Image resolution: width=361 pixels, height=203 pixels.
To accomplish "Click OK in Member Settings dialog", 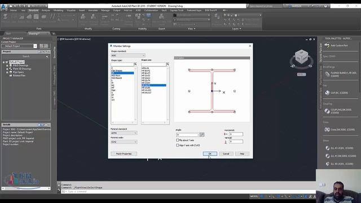I will coord(210,153).
